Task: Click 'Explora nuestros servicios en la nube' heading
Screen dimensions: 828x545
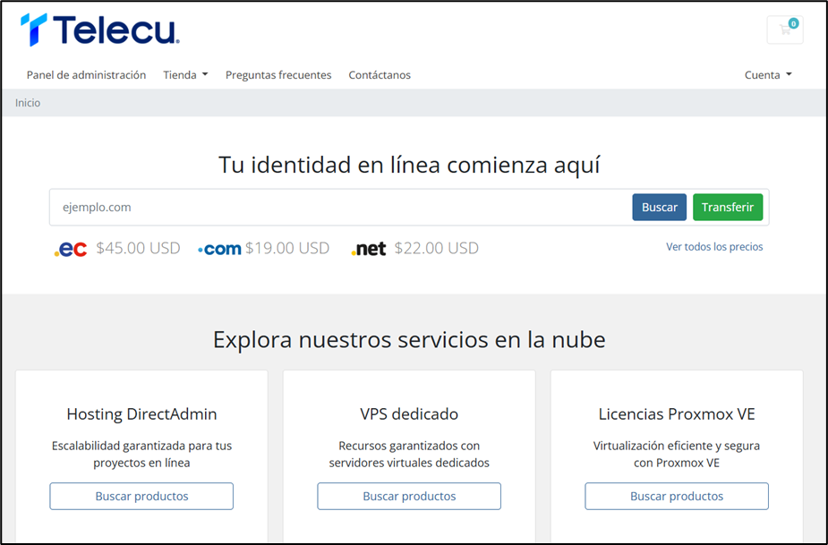Action: (x=409, y=339)
